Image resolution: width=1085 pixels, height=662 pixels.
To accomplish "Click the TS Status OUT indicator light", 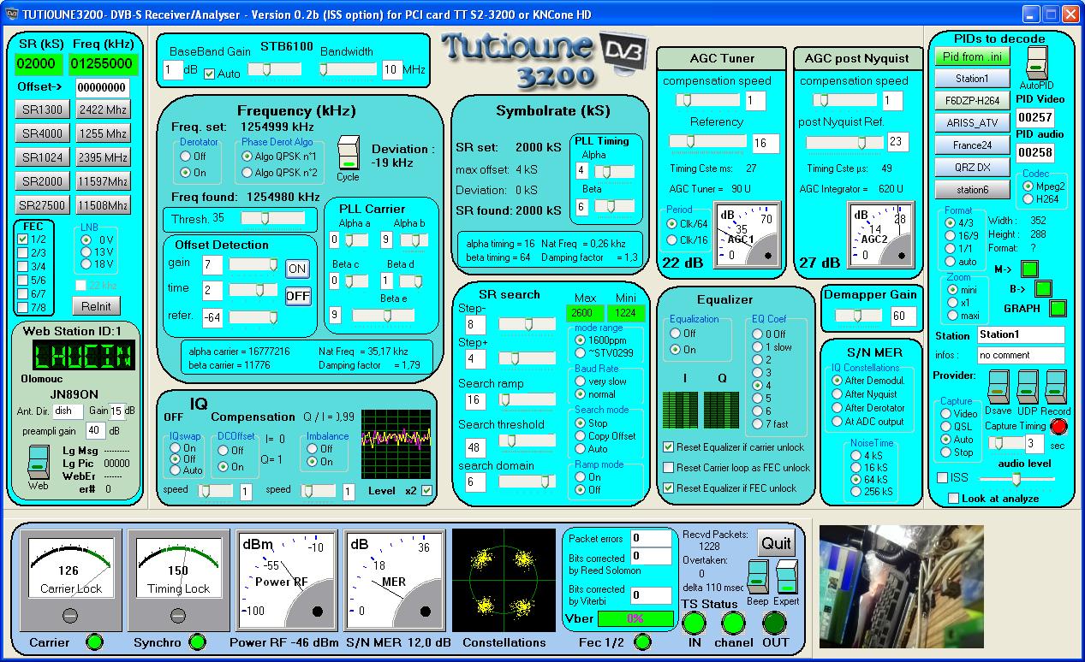I will tap(774, 624).
